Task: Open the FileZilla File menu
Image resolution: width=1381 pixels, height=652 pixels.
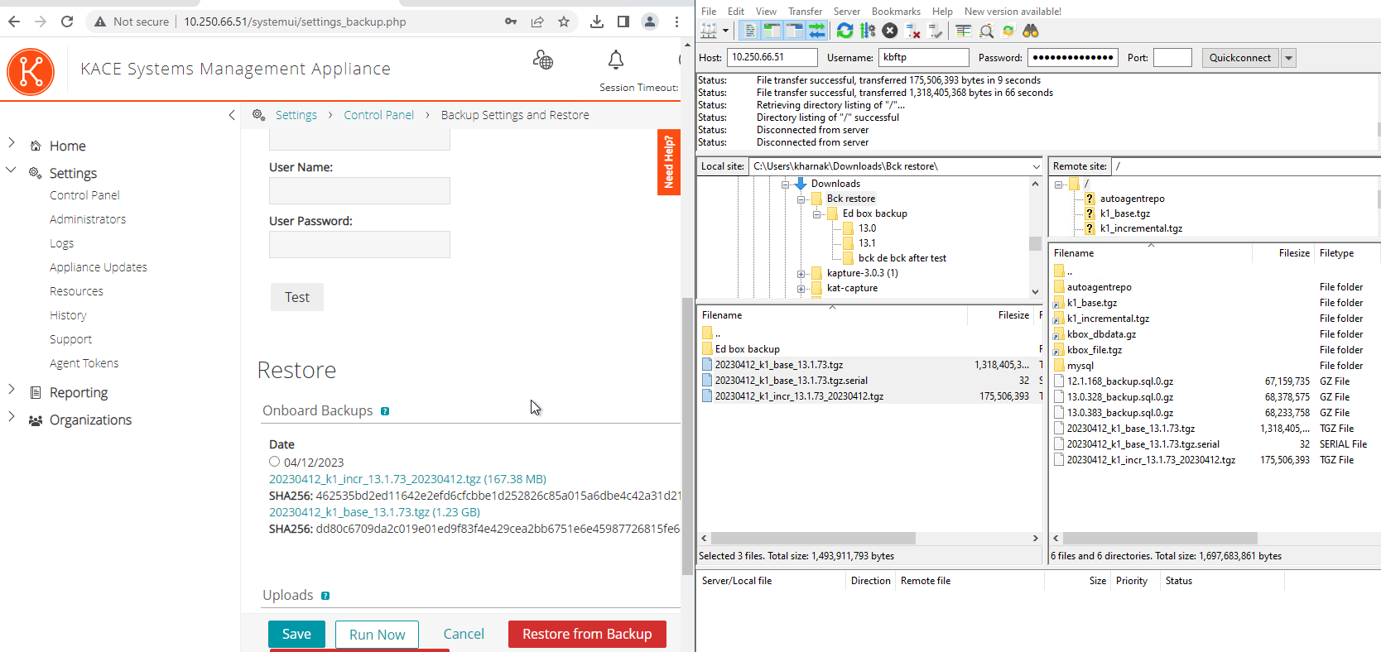Action: (x=709, y=12)
